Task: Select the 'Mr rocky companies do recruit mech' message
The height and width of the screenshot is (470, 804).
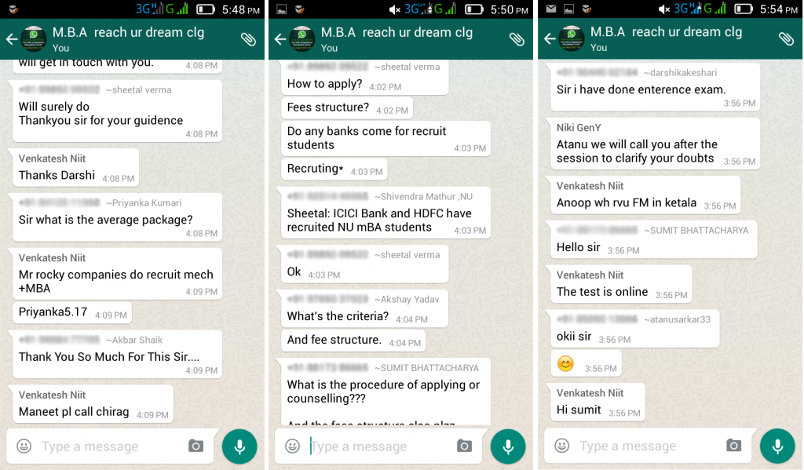Action: pos(118,274)
